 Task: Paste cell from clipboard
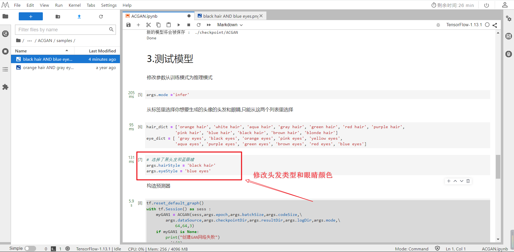[x=169, y=25]
